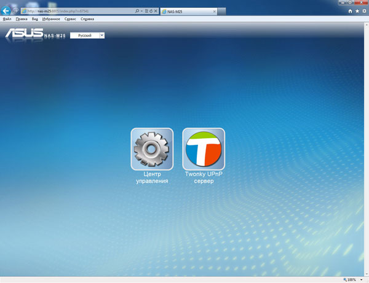The height and width of the screenshot is (283, 369).
Task: Stop loading with the address bar X
Action: 156,11
